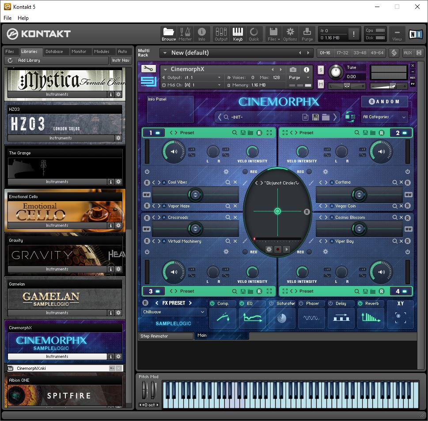Screen dimensions: 428x421
Task: Open the wrench edit instrument icon
Action: tap(148, 69)
